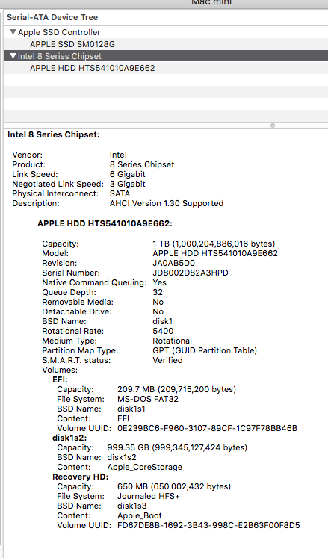Click the Medium Type value 'Rotational'

(x=172, y=341)
